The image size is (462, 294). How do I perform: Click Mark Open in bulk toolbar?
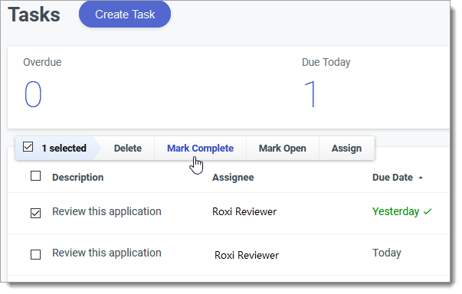(x=282, y=148)
